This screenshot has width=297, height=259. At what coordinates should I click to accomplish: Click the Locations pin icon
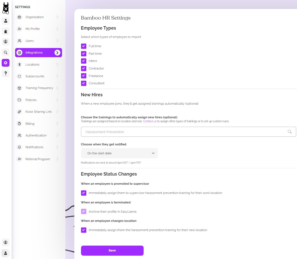click(x=20, y=64)
